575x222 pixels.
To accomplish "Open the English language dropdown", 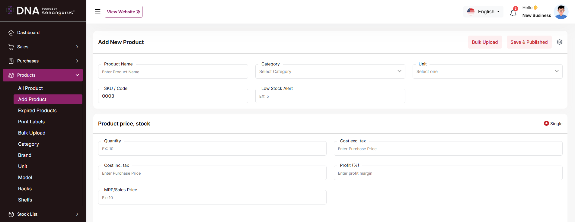I will pos(483,12).
